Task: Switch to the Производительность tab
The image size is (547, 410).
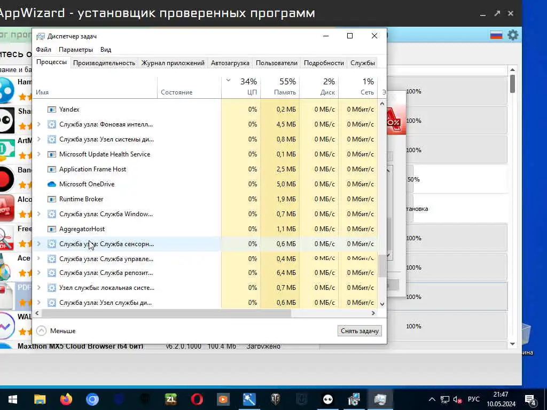Action: [104, 63]
